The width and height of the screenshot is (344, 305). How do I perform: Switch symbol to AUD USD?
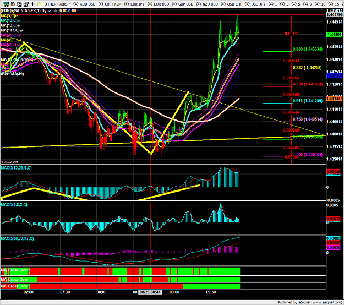click(85, 4)
